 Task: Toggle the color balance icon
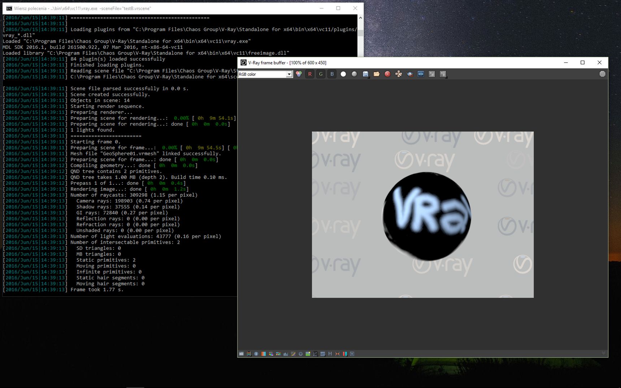[278, 354]
